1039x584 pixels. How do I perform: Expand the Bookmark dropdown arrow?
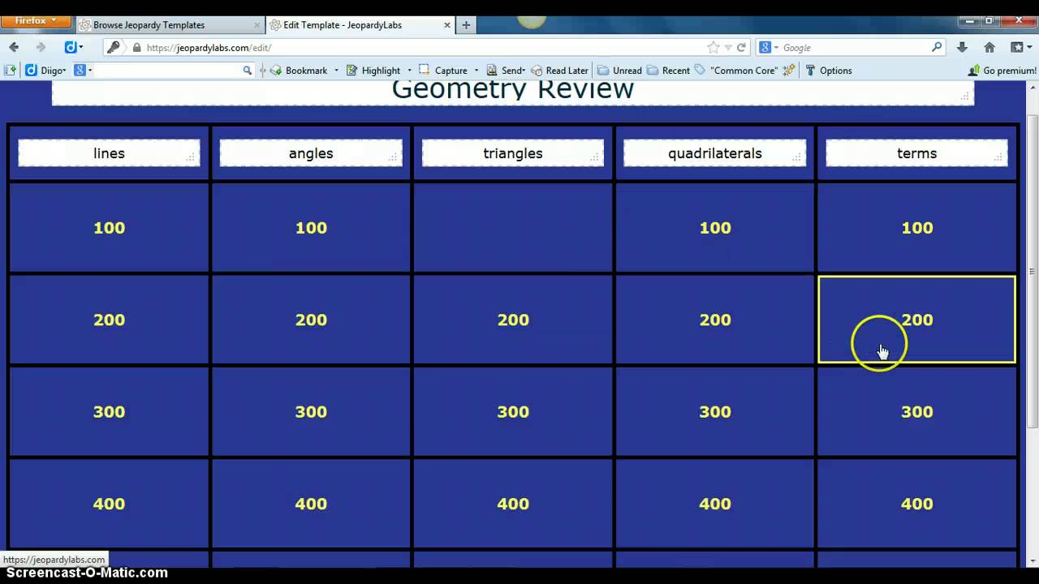(336, 71)
